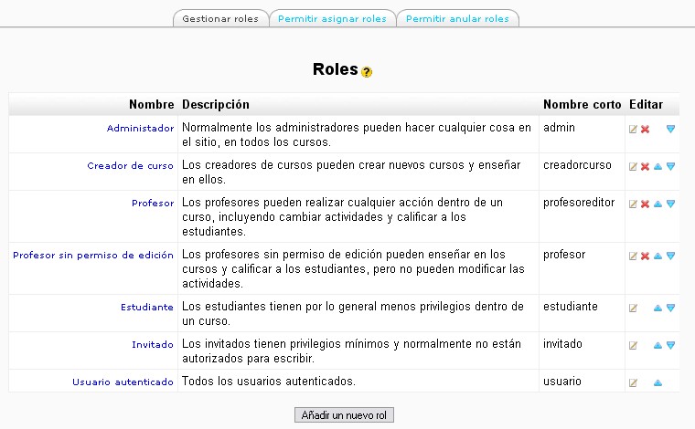Viewport: 695px width, 429px height.
Task: Click the help icon beside Roles heading
Action: [x=367, y=72]
